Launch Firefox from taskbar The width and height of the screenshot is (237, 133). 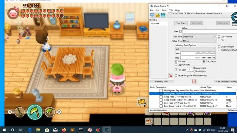pyautogui.click(x=64, y=130)
